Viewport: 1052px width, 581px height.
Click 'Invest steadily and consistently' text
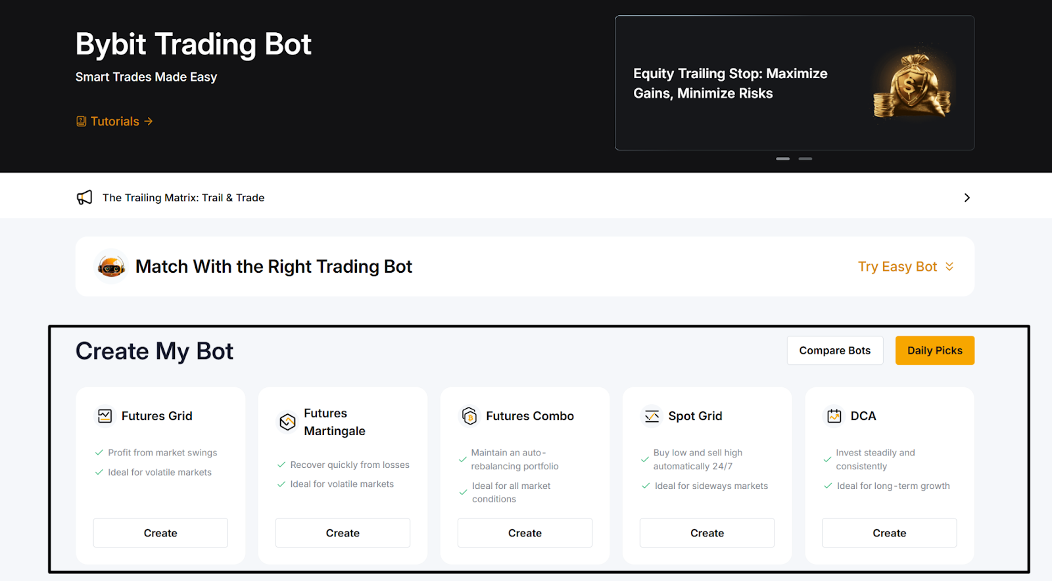[x=875, y=459]
